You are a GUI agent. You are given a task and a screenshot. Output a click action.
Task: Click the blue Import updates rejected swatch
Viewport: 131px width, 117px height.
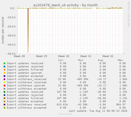(x=4, y=67)
